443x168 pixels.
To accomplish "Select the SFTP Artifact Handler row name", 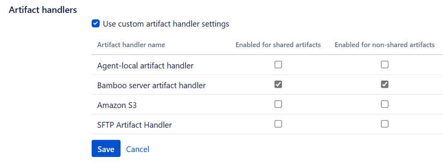I will tap(134, 125).
